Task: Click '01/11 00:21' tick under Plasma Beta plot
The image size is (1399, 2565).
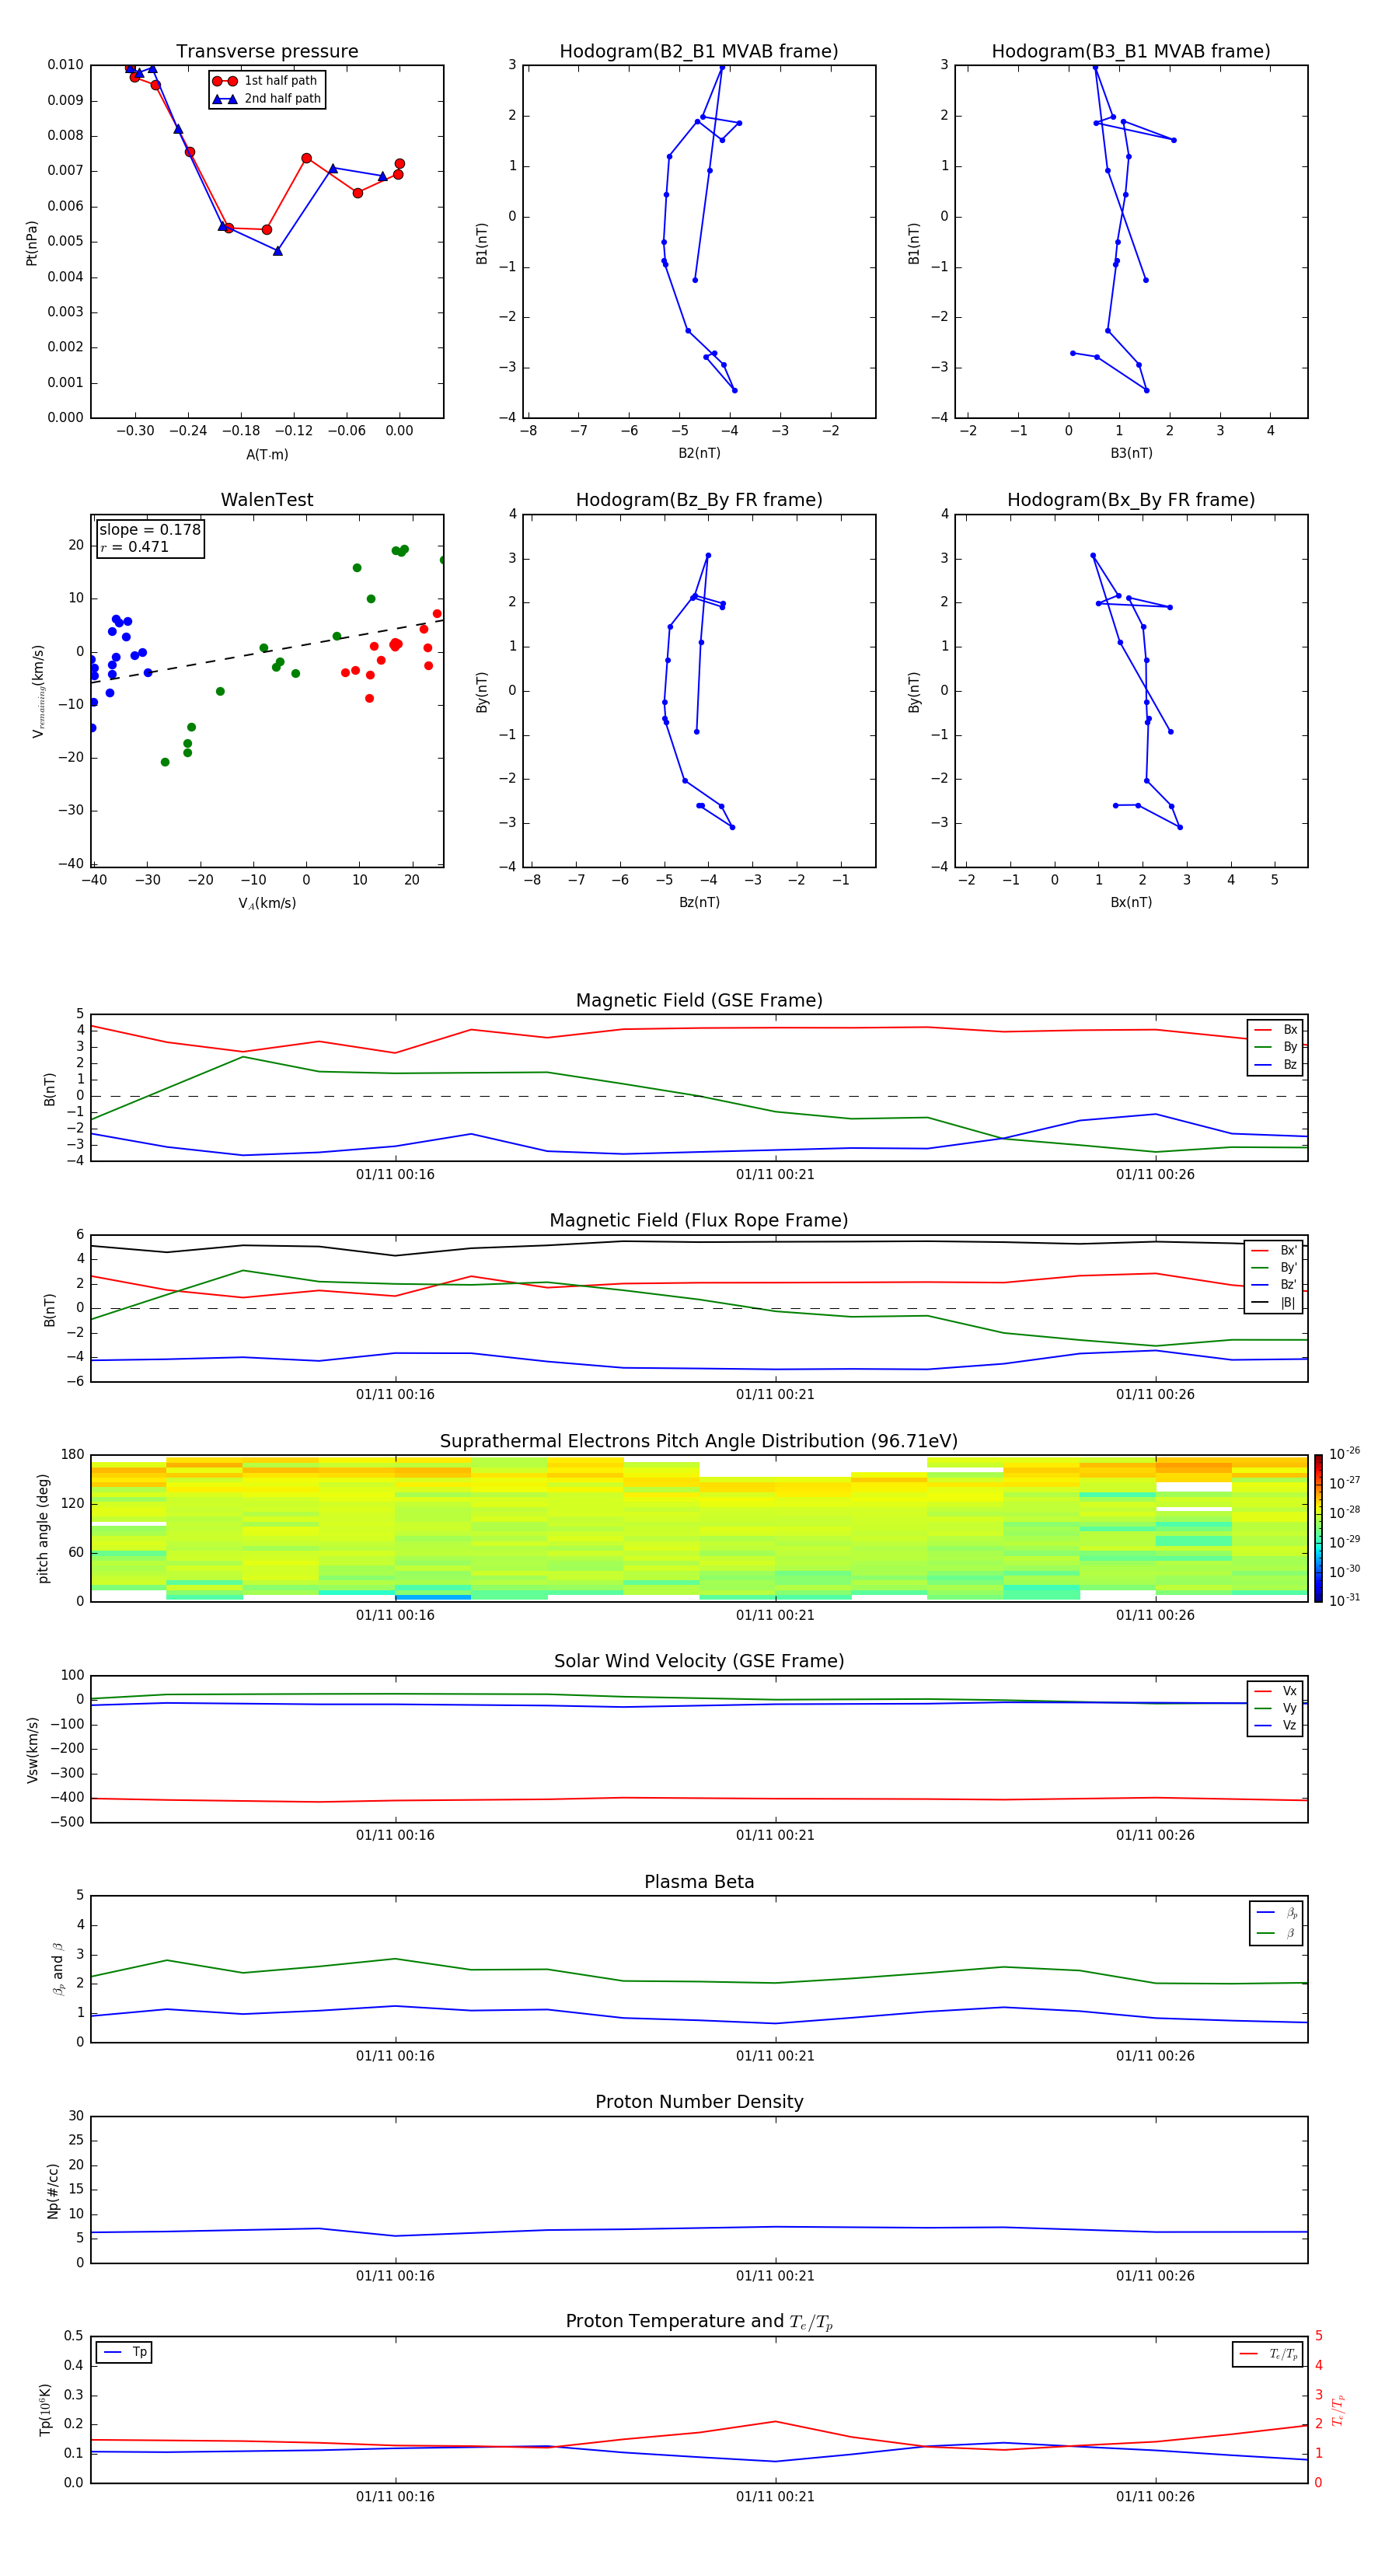Action: coord(775,2056)
